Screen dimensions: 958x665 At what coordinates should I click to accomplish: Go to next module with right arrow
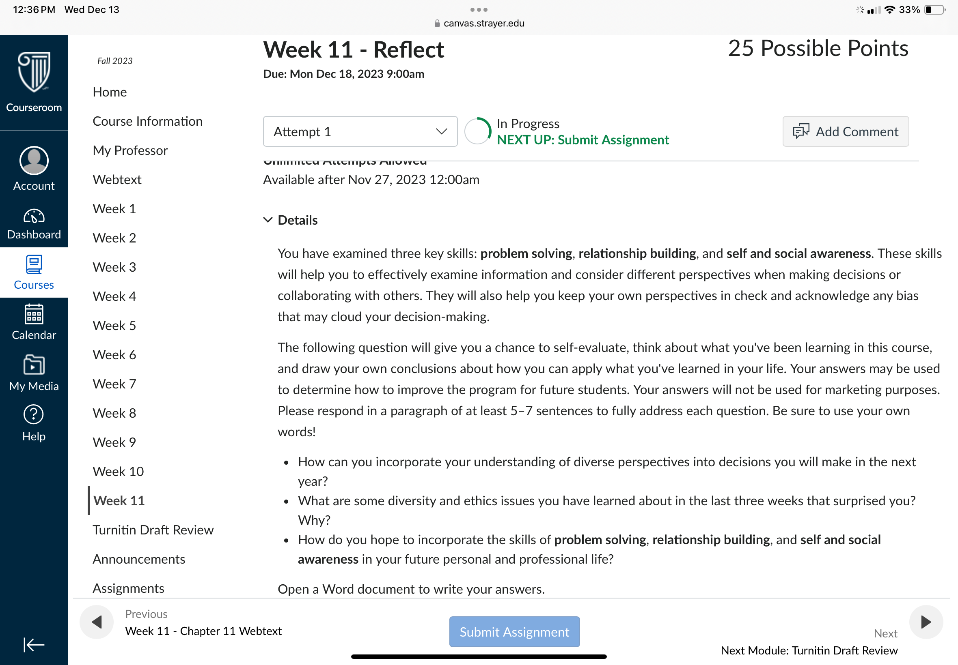click(926, 622)
